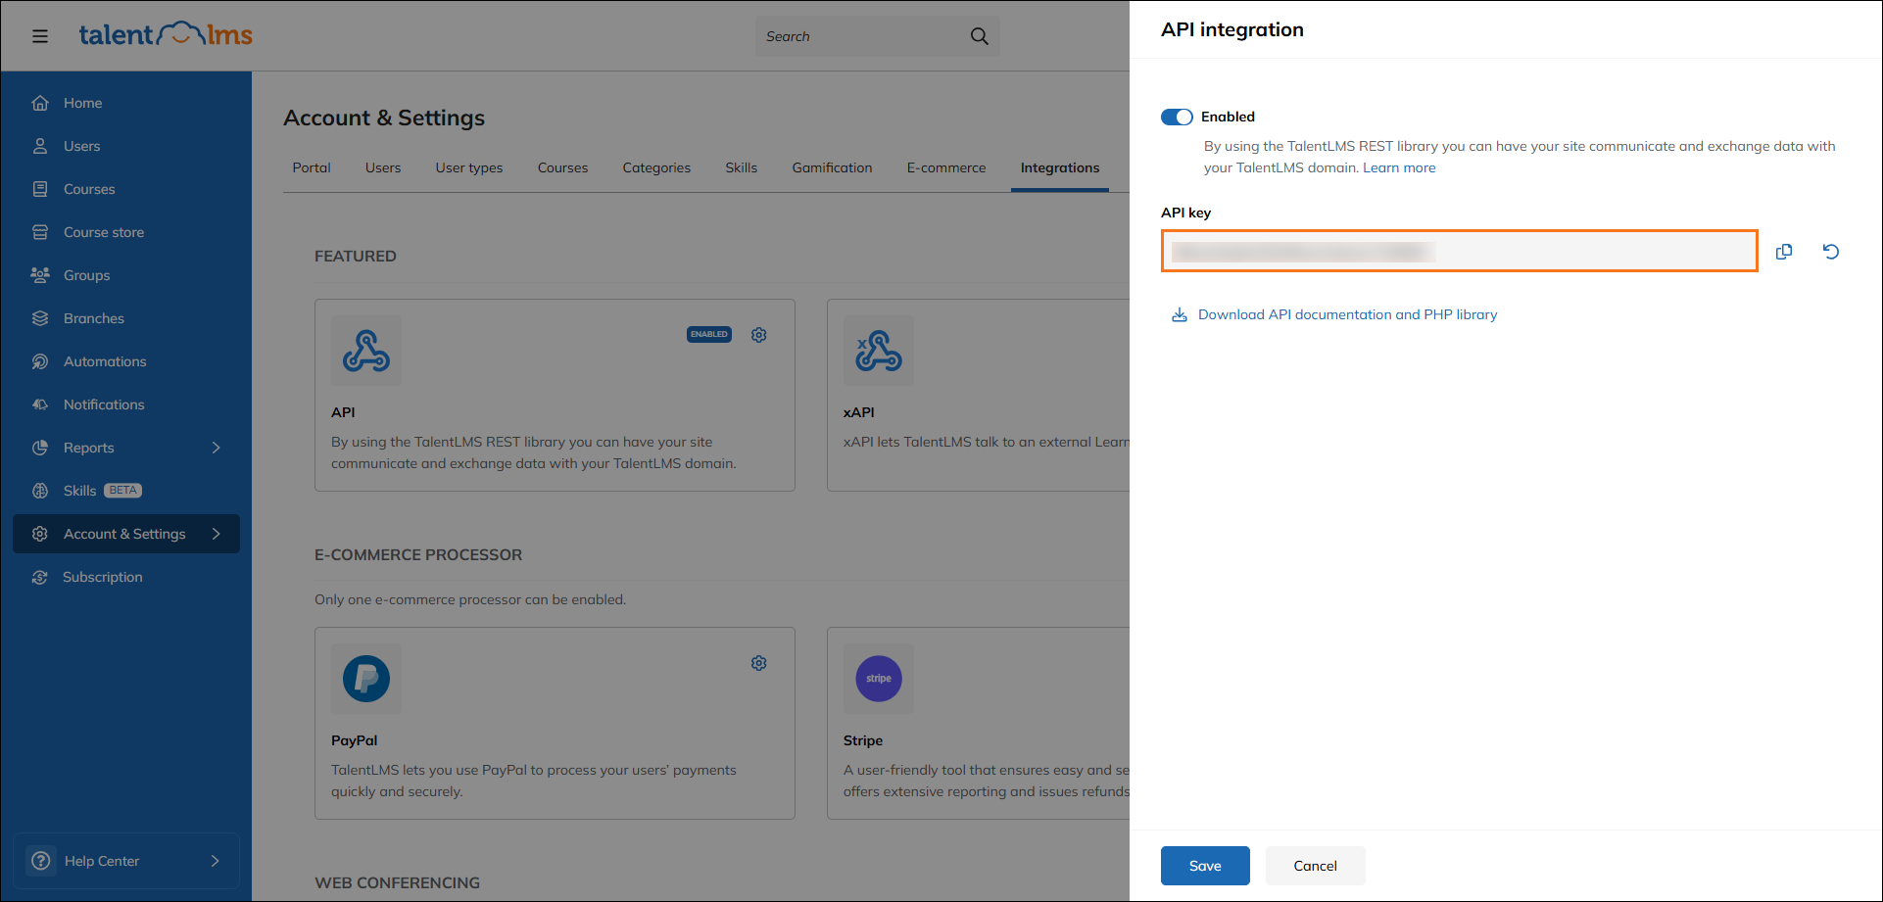
Task: Click the Reports pie chart icon
Action: [40, 448]
